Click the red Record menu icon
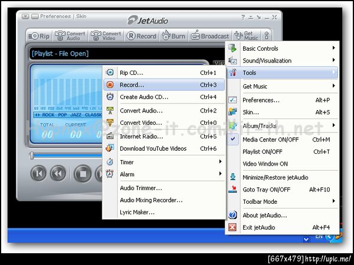Image resolution: width=354 pixels, height=265 pixels. (x=110, y=85)
